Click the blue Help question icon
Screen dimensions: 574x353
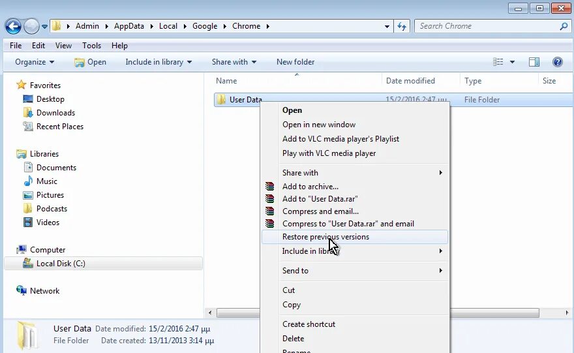pyautogui.click(x=558, y=62)
